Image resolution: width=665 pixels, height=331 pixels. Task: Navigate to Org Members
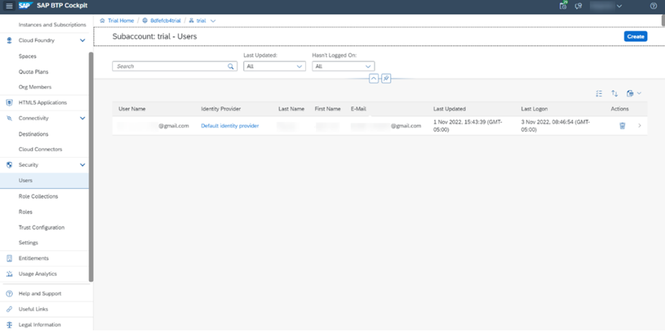coord(35,87)
